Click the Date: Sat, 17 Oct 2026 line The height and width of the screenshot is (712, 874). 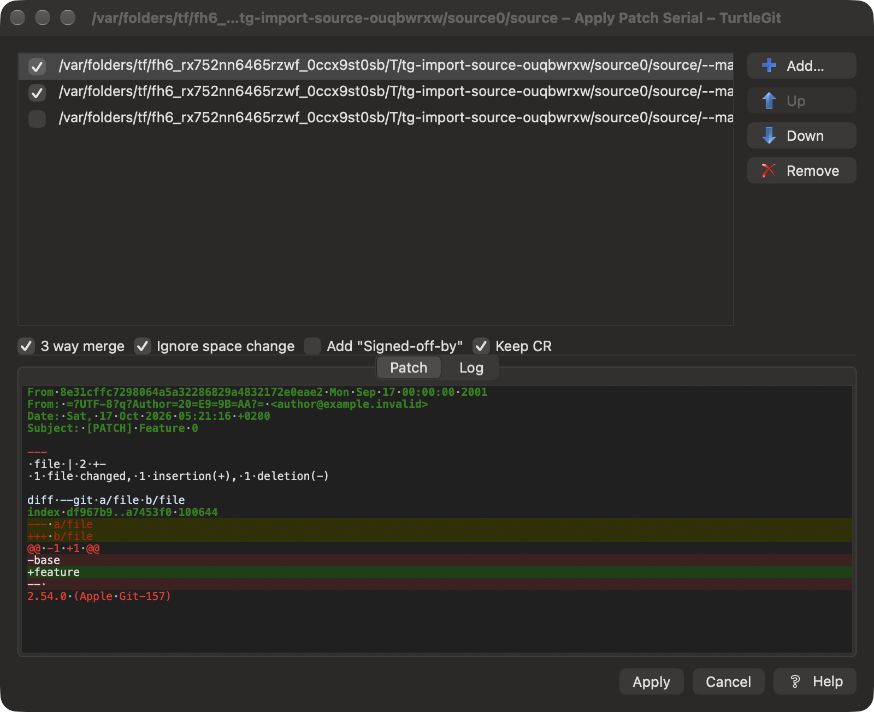[x=149, y=416]
